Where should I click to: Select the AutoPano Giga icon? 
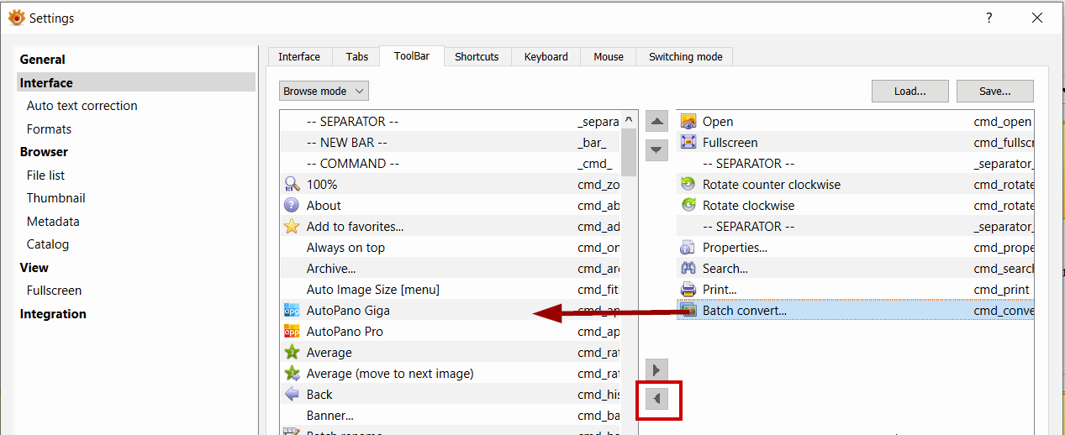(x=292, y=311)
